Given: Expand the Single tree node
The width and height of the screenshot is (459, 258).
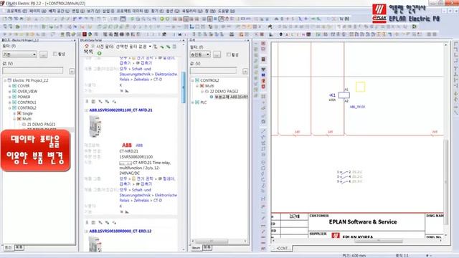Looking at the screenshot, I should (x=14, y=113).
